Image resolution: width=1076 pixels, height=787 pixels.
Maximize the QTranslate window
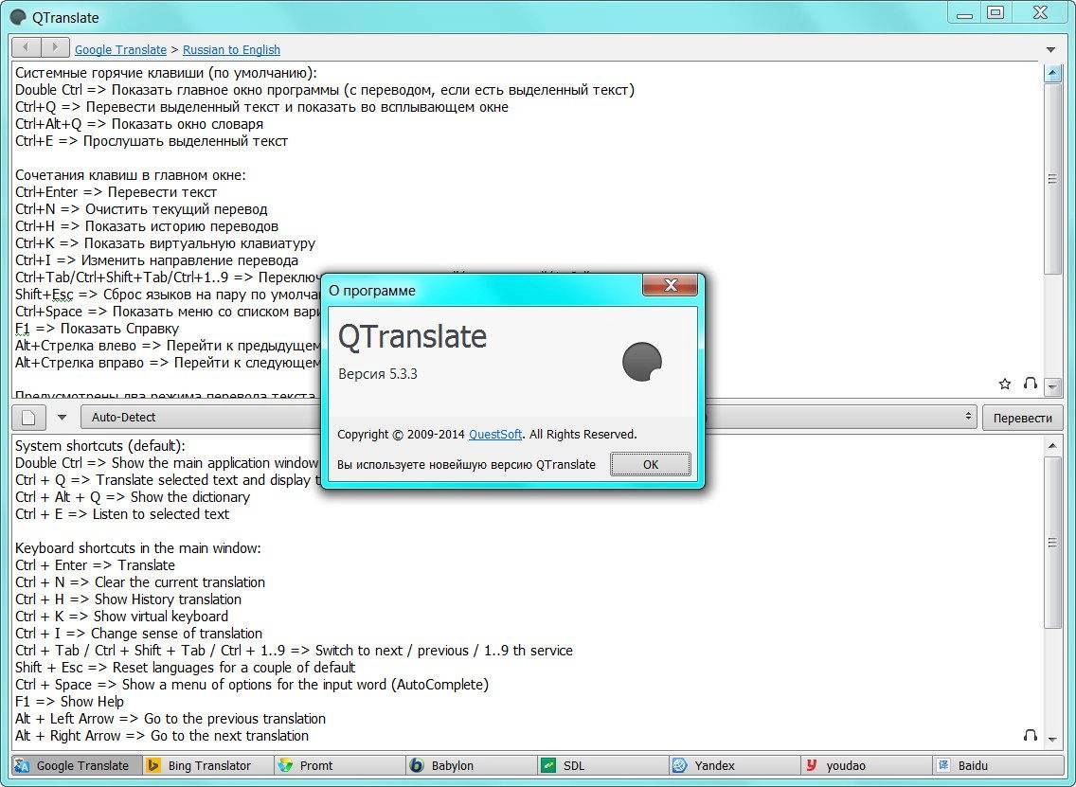coord(995,12)
